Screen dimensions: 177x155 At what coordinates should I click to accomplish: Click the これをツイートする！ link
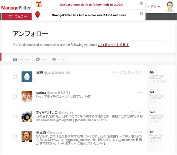point(114,45)
